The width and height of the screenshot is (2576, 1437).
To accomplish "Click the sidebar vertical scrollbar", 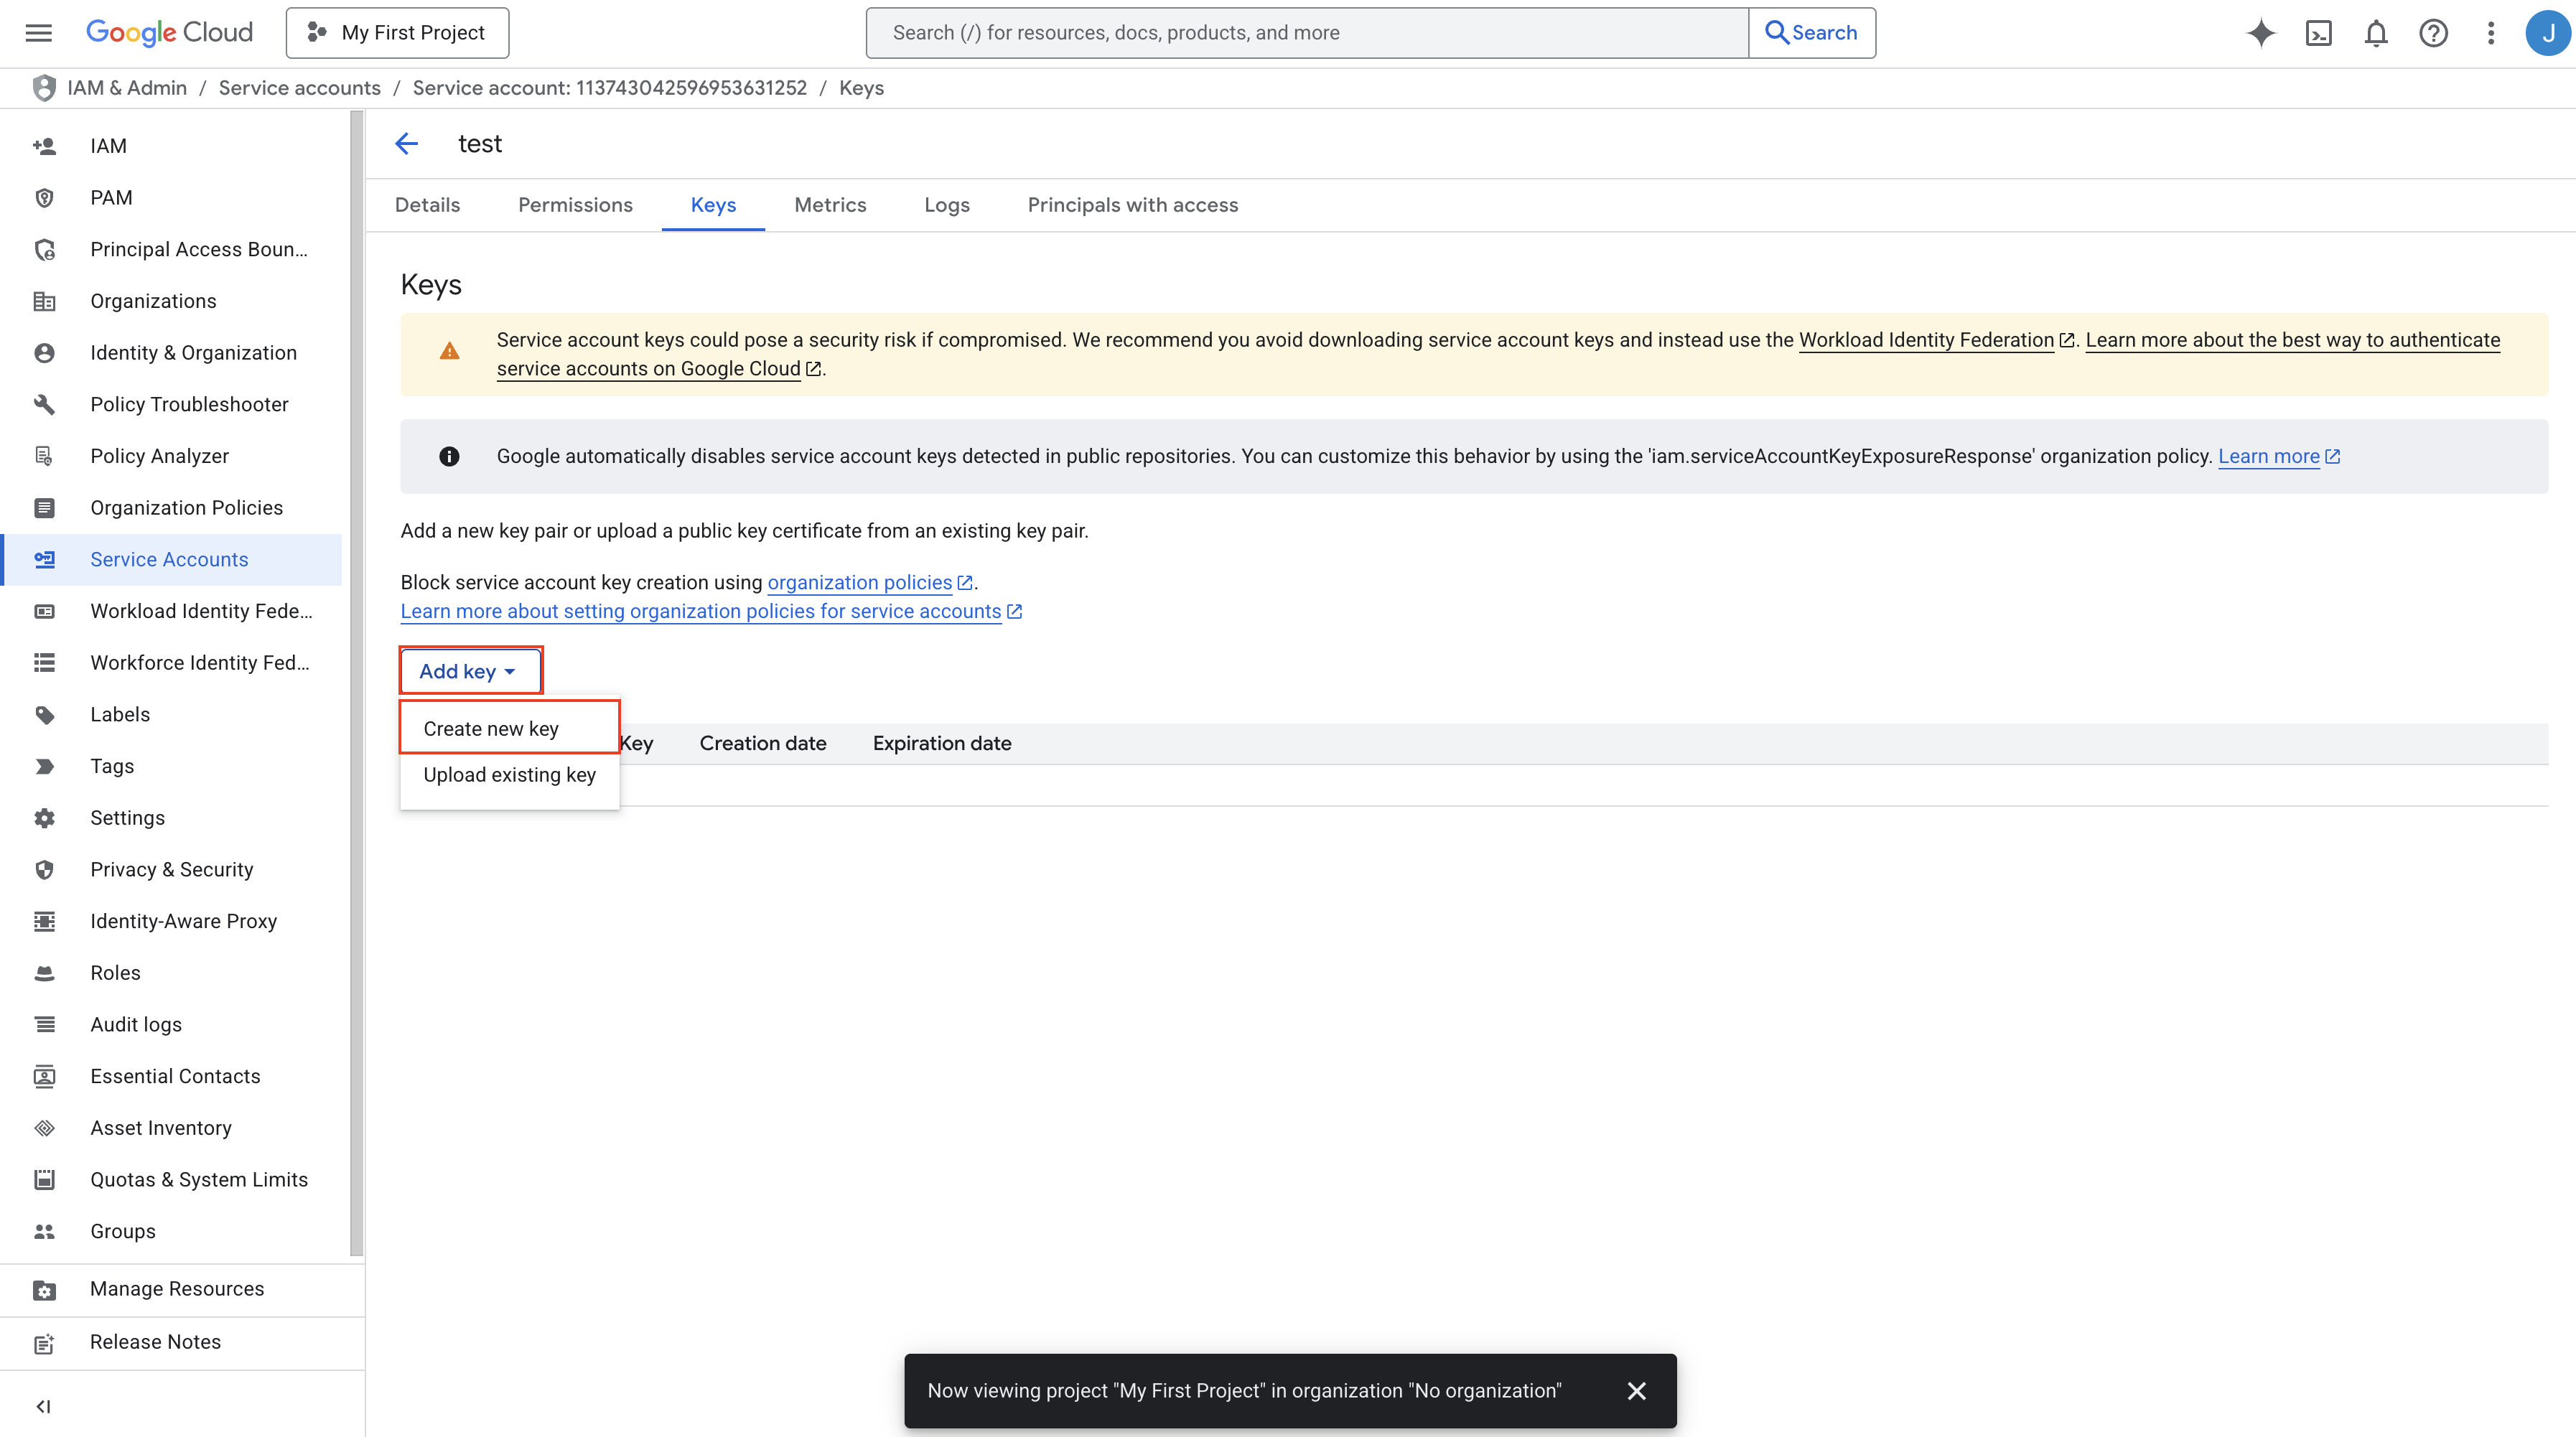I will click(356, 683).
